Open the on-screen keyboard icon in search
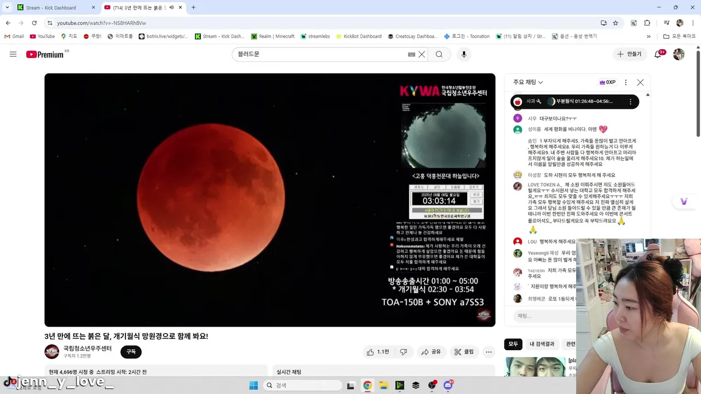The height and width of the screenshot is (394, 701). [411, 54]
